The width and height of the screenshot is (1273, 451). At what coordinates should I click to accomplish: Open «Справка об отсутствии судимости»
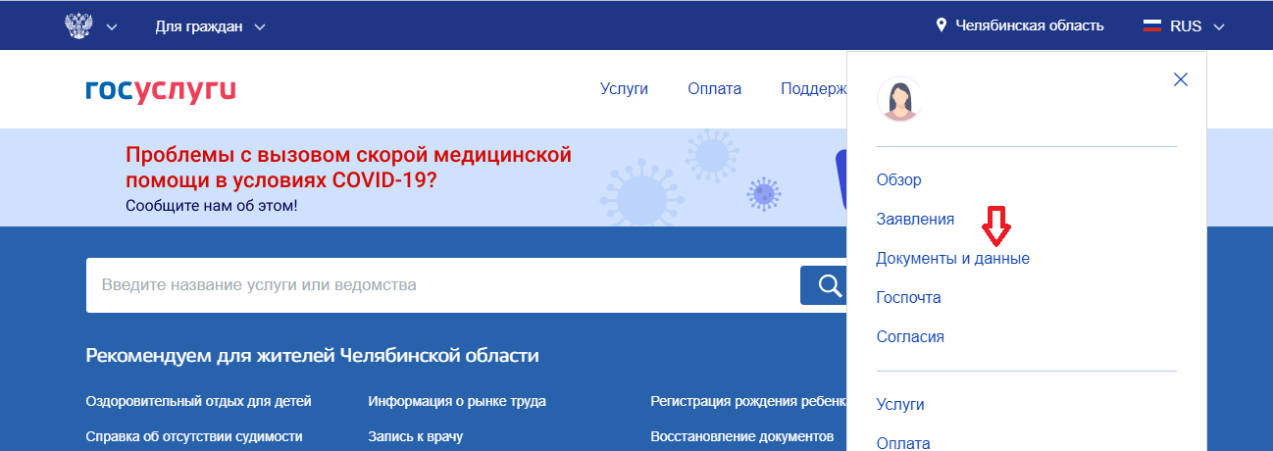tap(194, 436)
